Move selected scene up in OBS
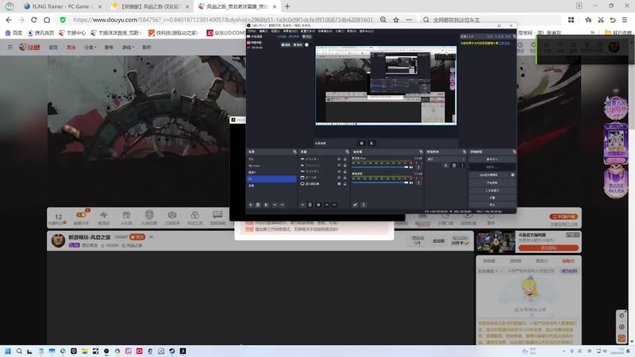The image size is (635, 357). [x=275, y=205]
